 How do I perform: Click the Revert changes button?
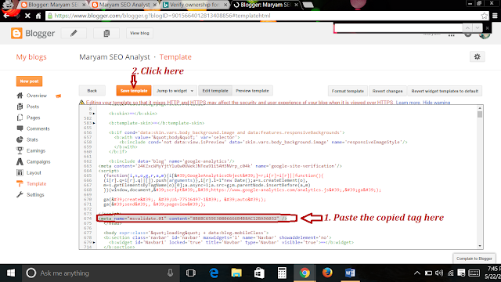point(387,91)
